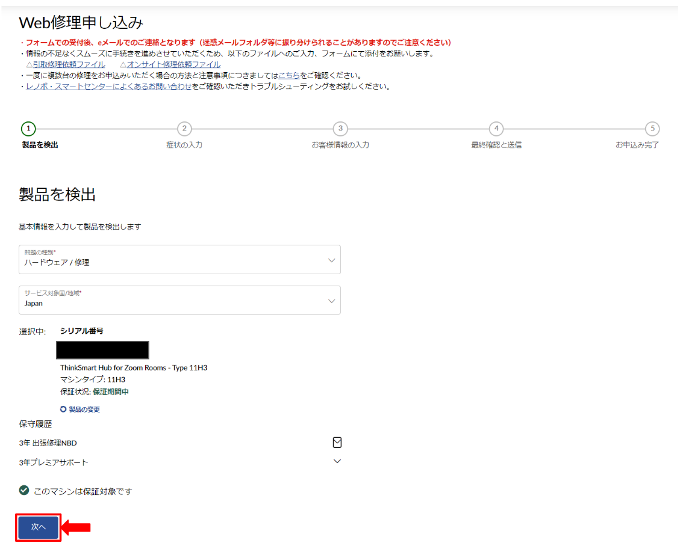This screenshot has height=552, width=683.
Task: Click the 次へ button
Action: 39,527
